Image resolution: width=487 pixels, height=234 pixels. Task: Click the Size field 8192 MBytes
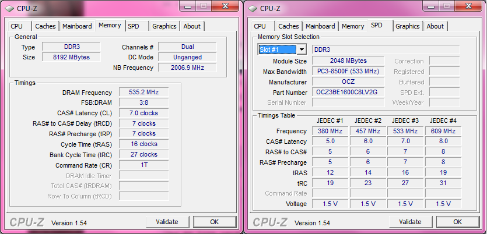pos(71,57)
